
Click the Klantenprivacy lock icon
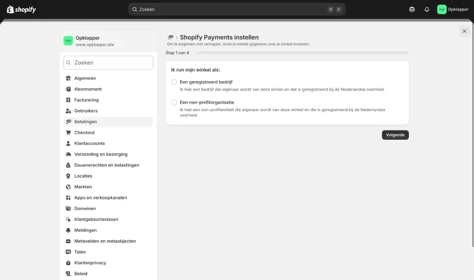68,263
